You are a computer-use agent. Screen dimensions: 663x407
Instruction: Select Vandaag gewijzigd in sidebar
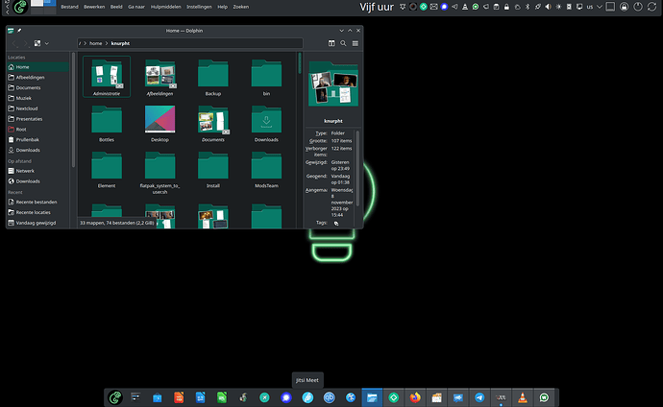[37, 223]
